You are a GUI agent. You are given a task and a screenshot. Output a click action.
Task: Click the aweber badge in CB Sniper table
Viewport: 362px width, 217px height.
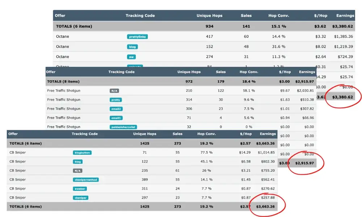pos(79,188)
